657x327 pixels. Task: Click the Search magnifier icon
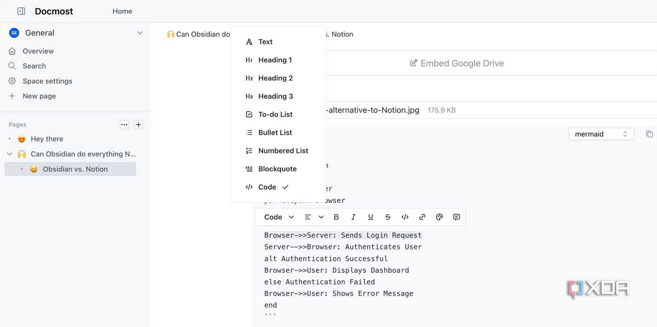point(12,66)
